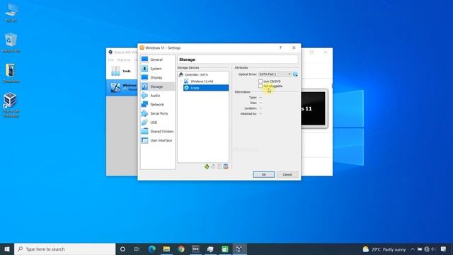
Task: Switch to VirtualBox in the taskbar
Action: pyautogui.click(x=239, y=249)
